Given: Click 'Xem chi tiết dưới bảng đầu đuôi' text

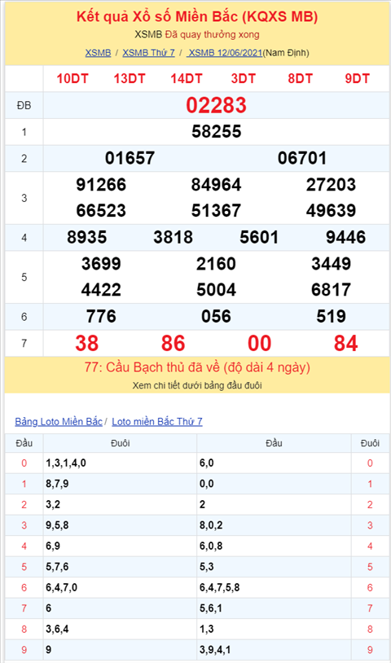Looking at the screenshot, I should tap(197, 385).
